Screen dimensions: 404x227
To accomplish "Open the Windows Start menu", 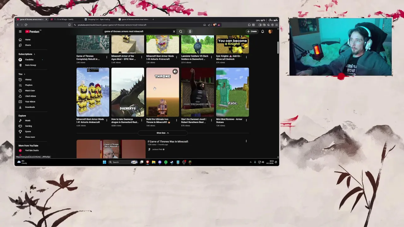I will [104, 162].
